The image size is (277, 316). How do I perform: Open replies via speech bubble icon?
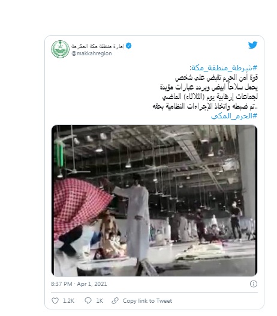[88, 301]
